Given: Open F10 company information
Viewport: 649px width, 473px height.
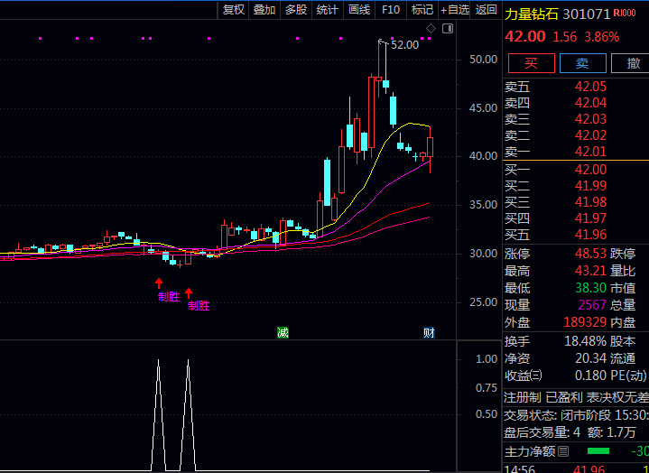Looking at the screenshot, I should pyautogui.click(x=391, y=10).
